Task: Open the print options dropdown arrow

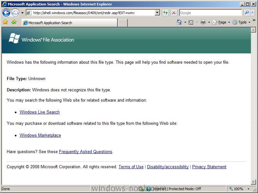Action: point(209,22)
